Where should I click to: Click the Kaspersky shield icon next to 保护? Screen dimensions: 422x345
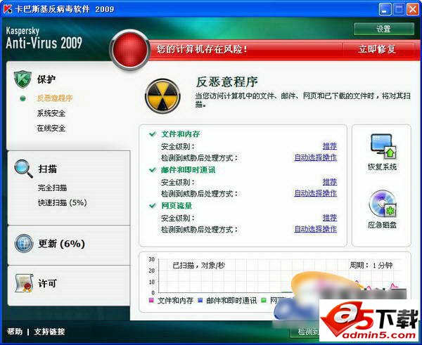(23, 79)
